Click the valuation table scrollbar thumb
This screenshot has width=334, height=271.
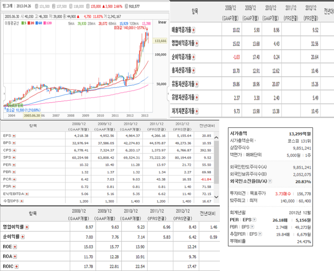pos(216,162)
